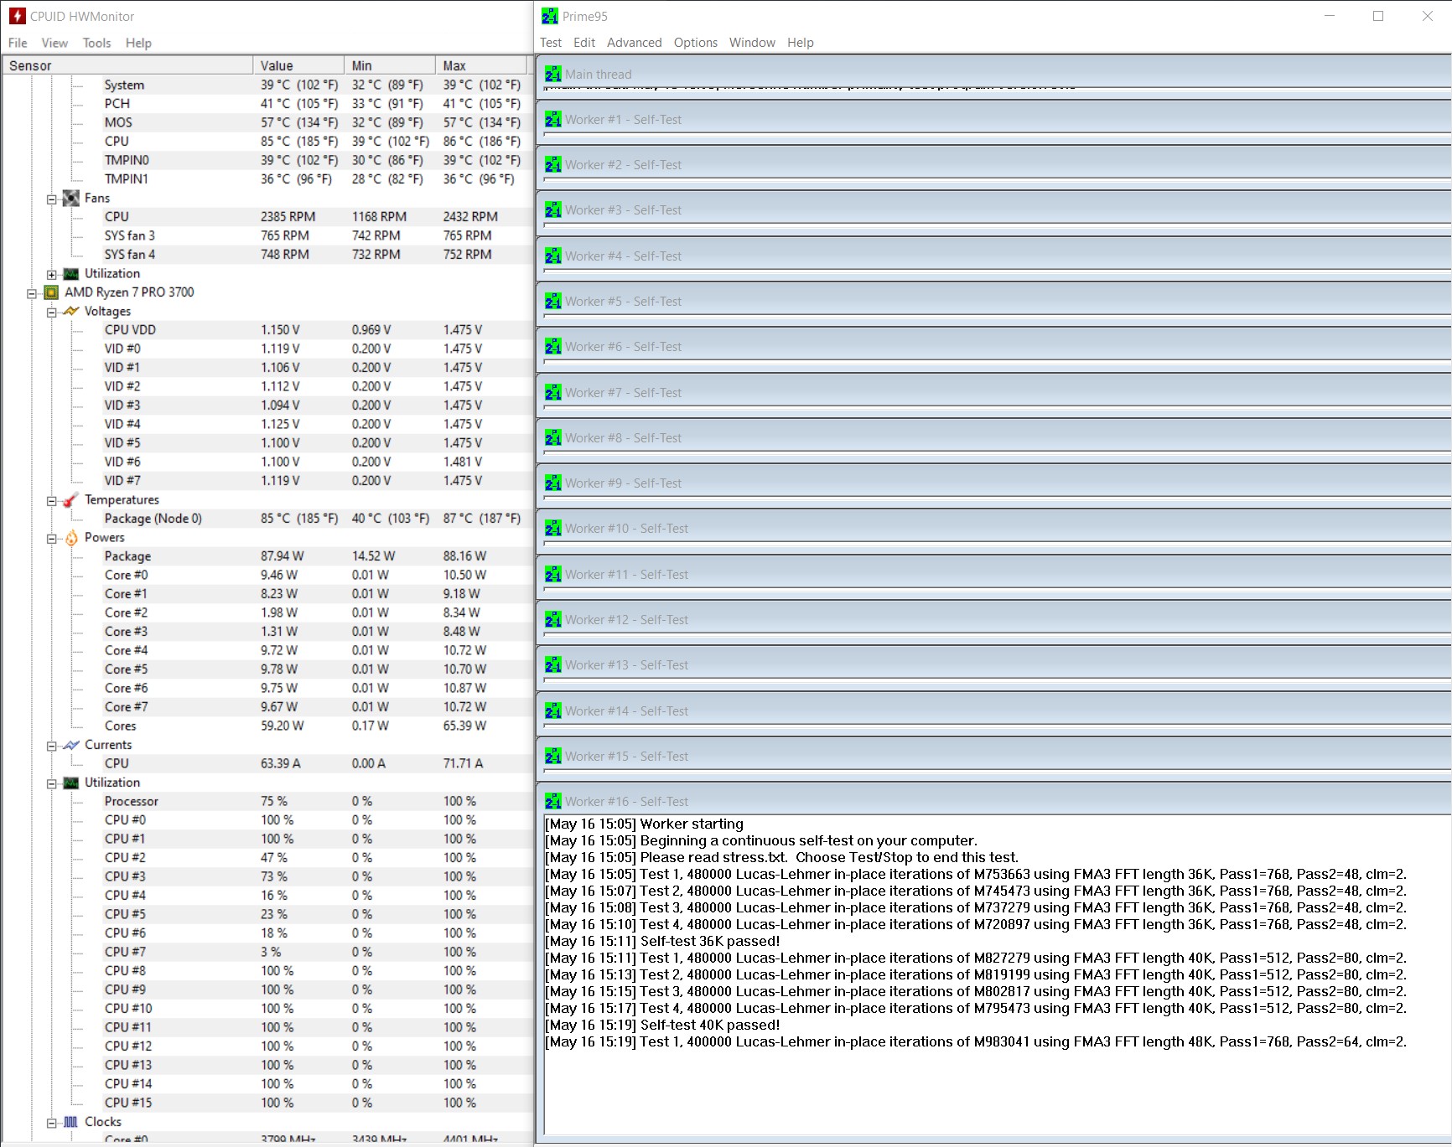1452x1147 pixels.
Task: Click the 'Worker starting' log line
Action: pos(644,824)
